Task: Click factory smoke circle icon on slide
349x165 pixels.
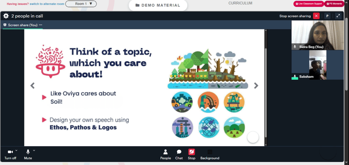Action: pyautogui.click(x=183, y=127)
